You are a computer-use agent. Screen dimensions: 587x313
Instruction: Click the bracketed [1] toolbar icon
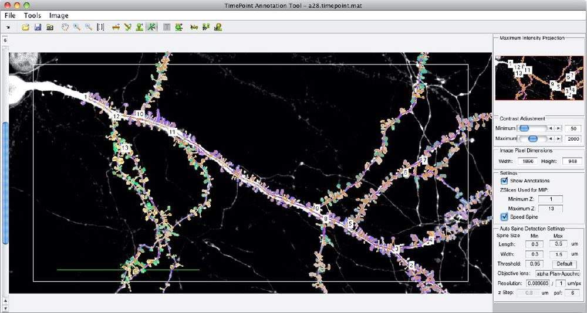(x=100, y=27)
